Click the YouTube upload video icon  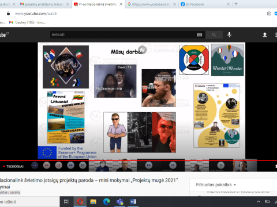click(265, 34)
